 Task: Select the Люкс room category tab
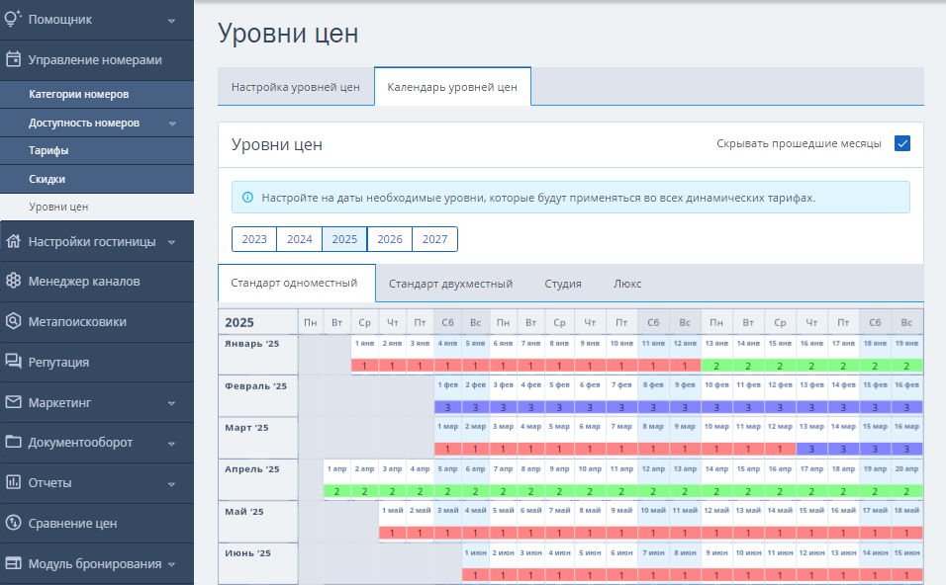coord(627,284)
